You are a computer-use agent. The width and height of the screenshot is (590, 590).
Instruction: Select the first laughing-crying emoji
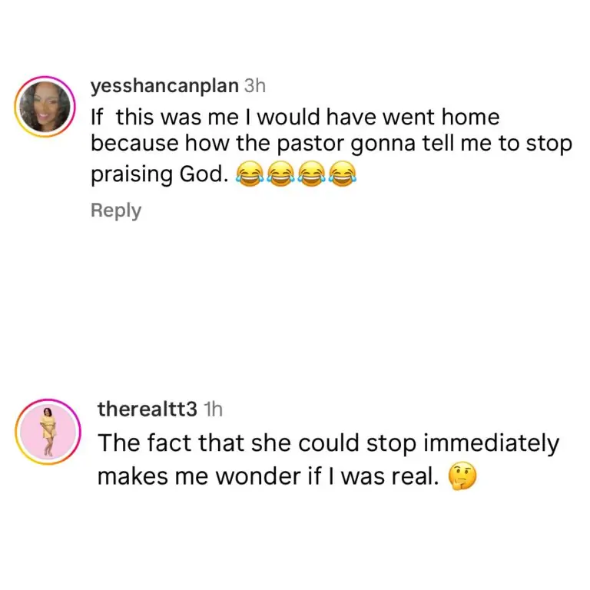pyautogui.click(x=248, y=176)
